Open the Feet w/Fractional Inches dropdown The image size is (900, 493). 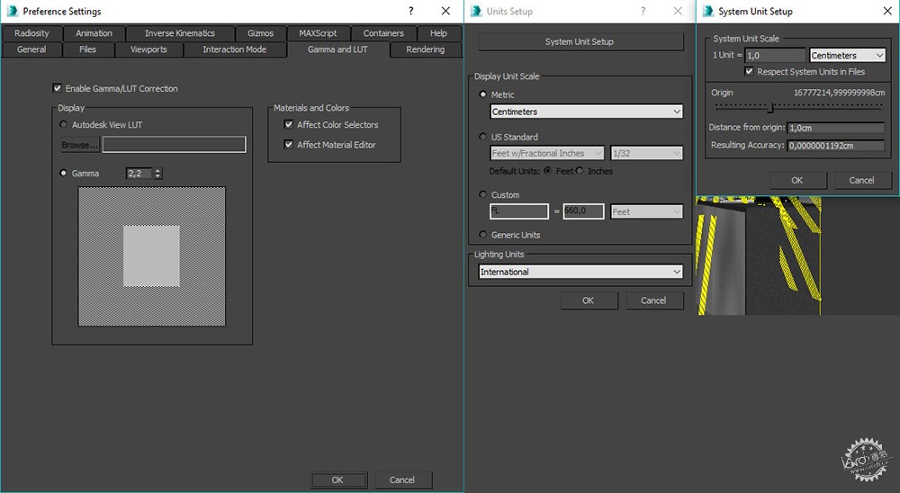point(547,153)
